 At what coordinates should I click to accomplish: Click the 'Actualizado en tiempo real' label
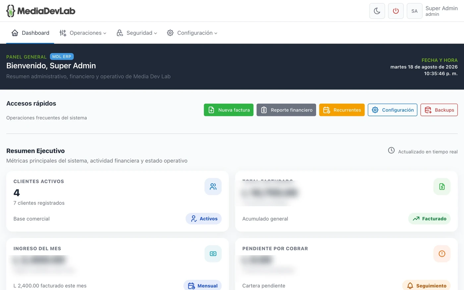coord(428,152)
